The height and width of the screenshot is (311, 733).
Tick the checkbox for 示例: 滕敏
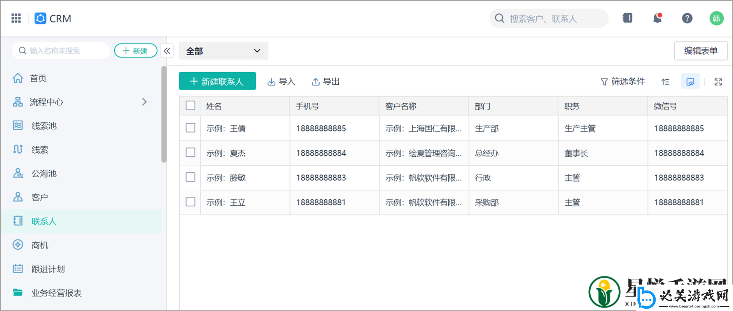(190, 177)
